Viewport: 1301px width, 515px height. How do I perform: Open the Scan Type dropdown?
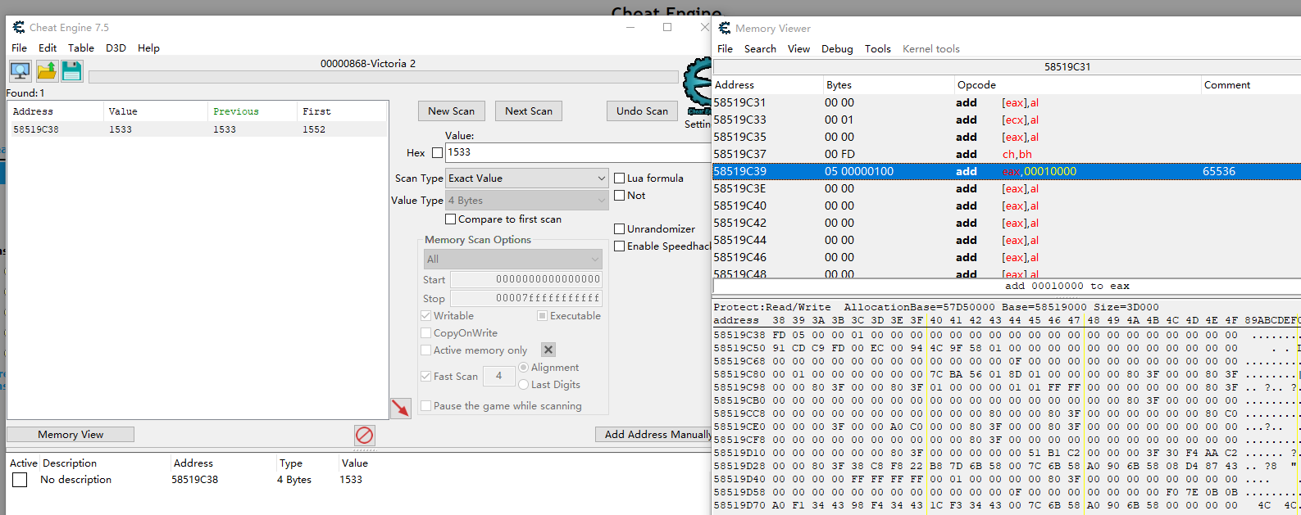[526, 178]
